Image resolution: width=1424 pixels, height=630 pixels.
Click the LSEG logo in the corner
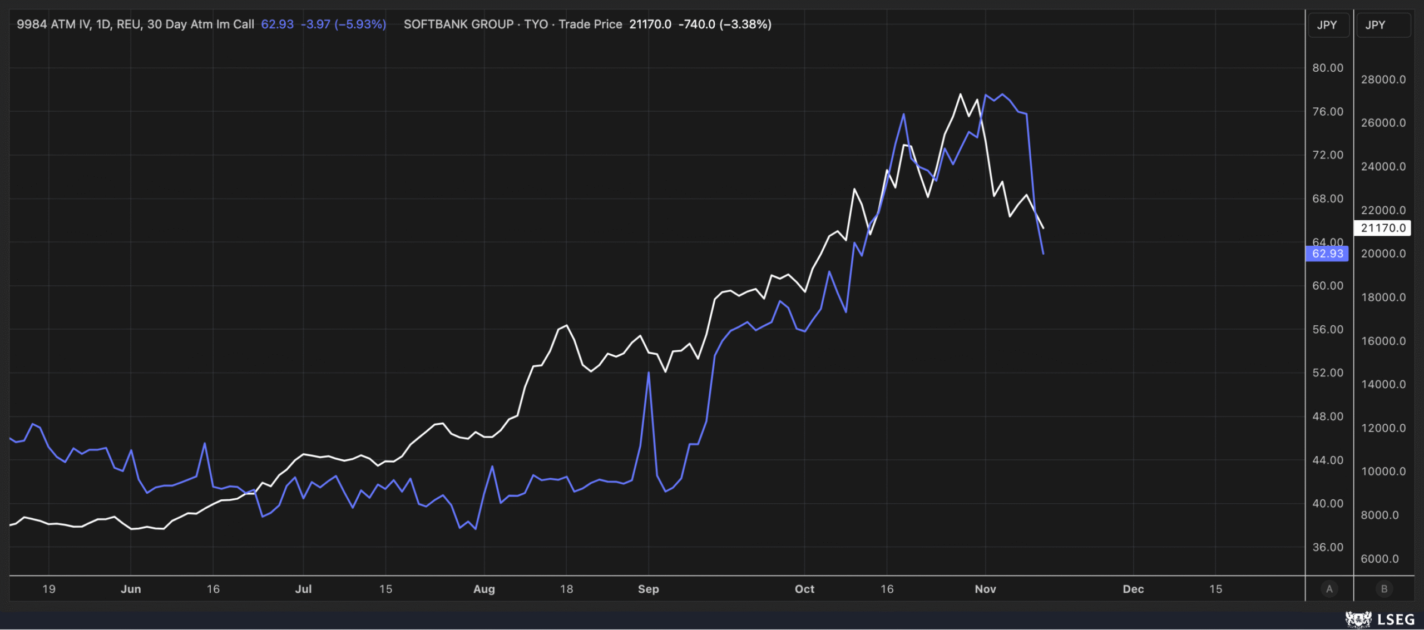point(1379,619)
